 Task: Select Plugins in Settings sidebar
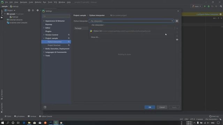click(x=48, y=31)
